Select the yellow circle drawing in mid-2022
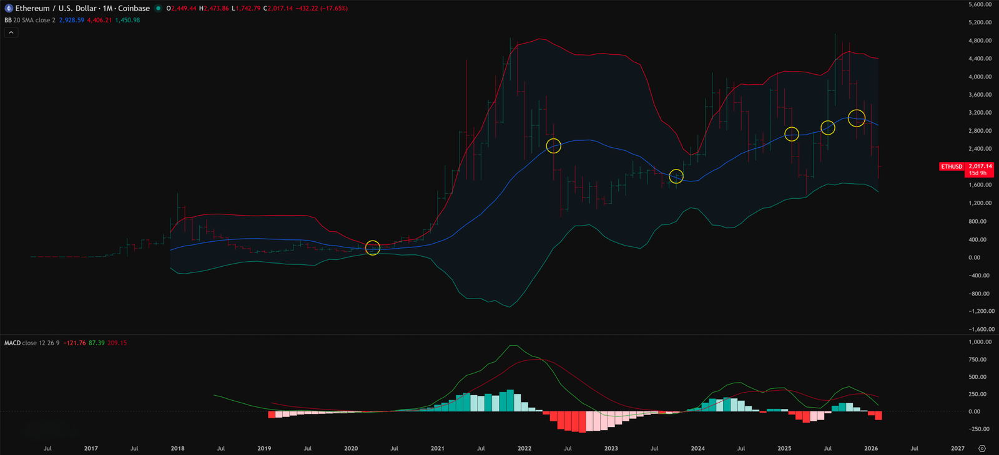Image resolution: width=999 pixels, height=455 pixels. pos(553,146)
